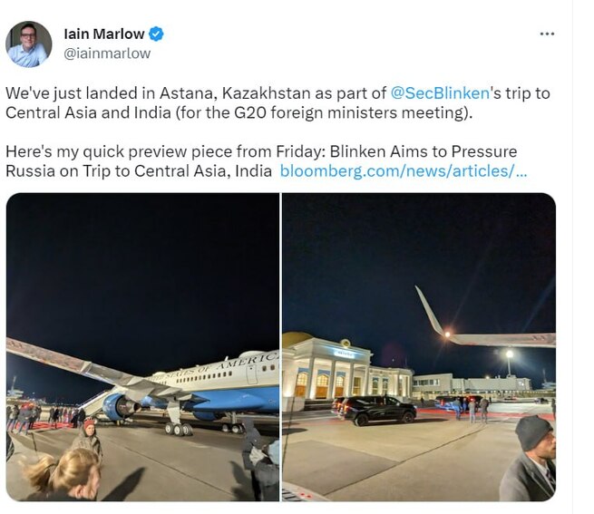This screenshot has height=514, width=594.
Task: Follow the bloomberg.com/news/articles link
Action: [404, 170]
